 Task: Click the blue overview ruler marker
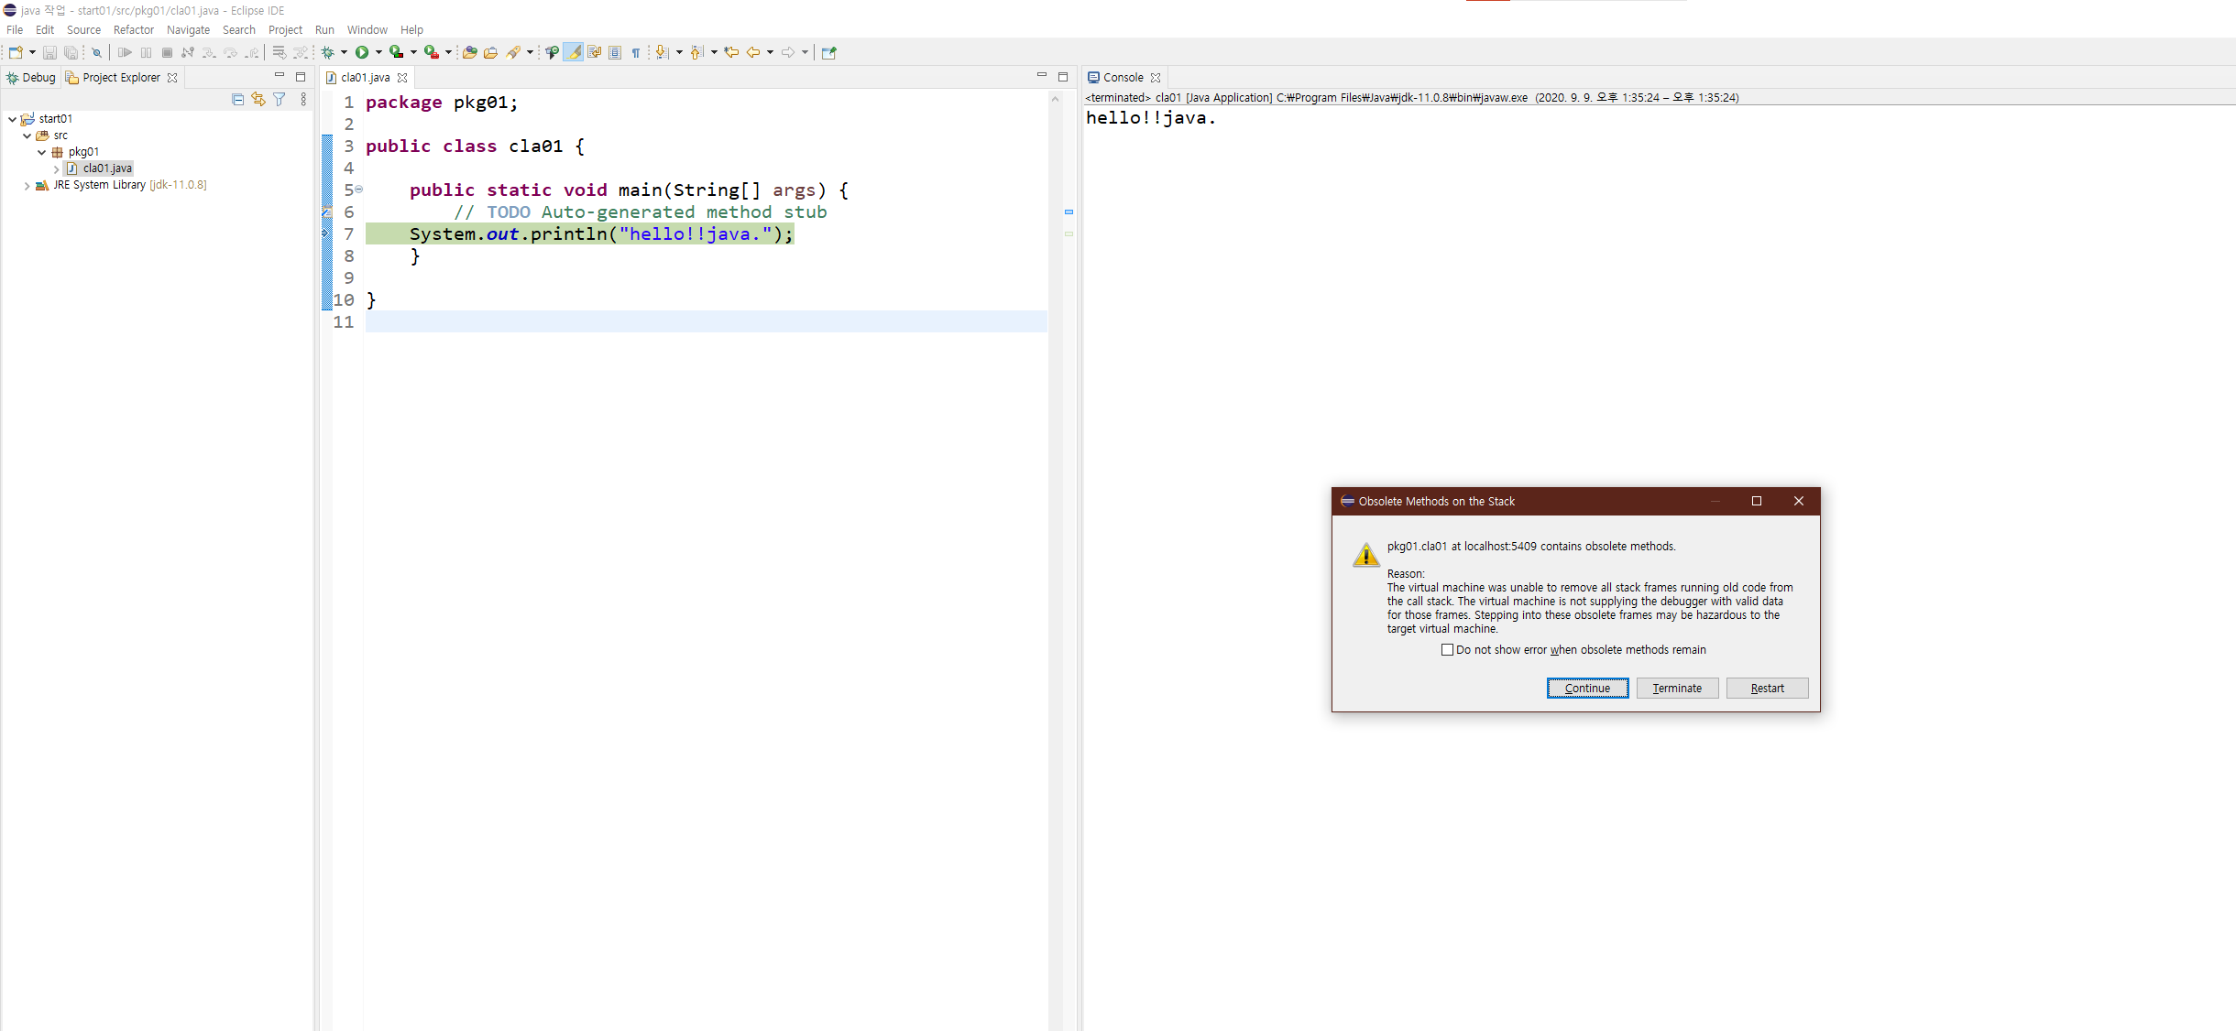[1069, 212]
